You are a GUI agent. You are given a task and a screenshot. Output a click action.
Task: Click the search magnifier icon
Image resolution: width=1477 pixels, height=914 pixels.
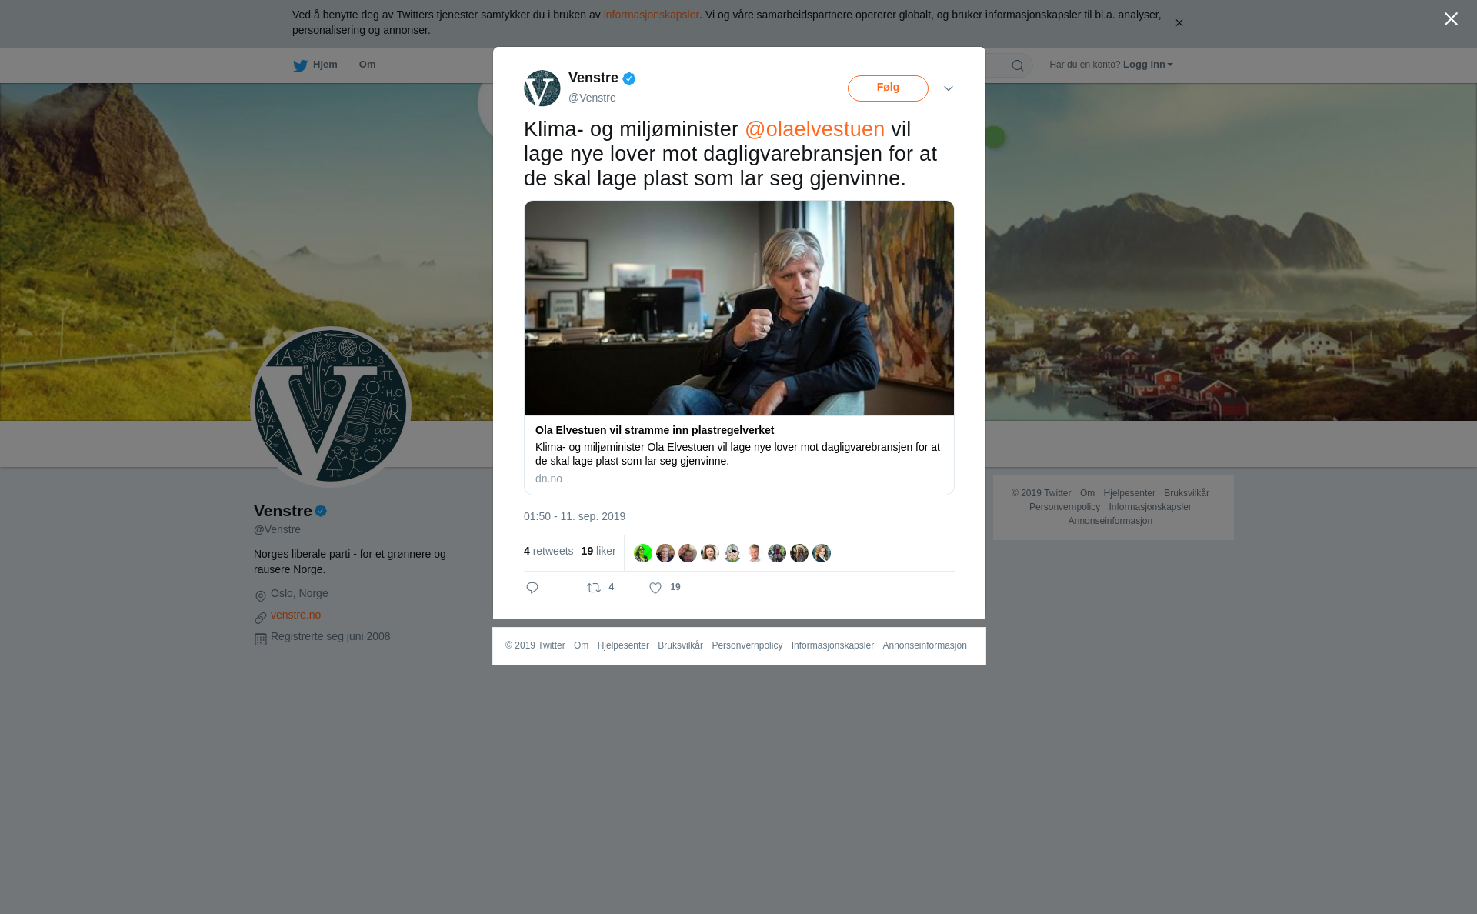(x=1018, y=66)
